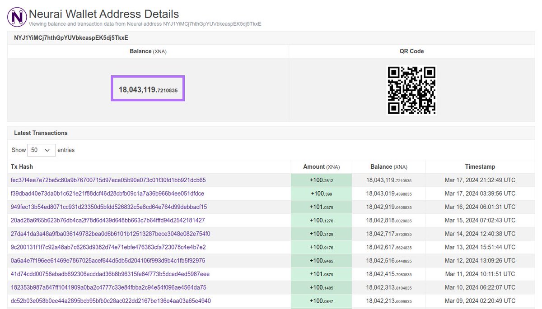Select amount +100.1405
Screen dimensions: 542x309
(x=322, y=287)
